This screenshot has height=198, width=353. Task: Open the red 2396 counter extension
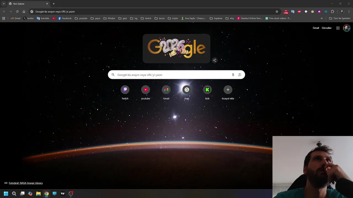286,12
